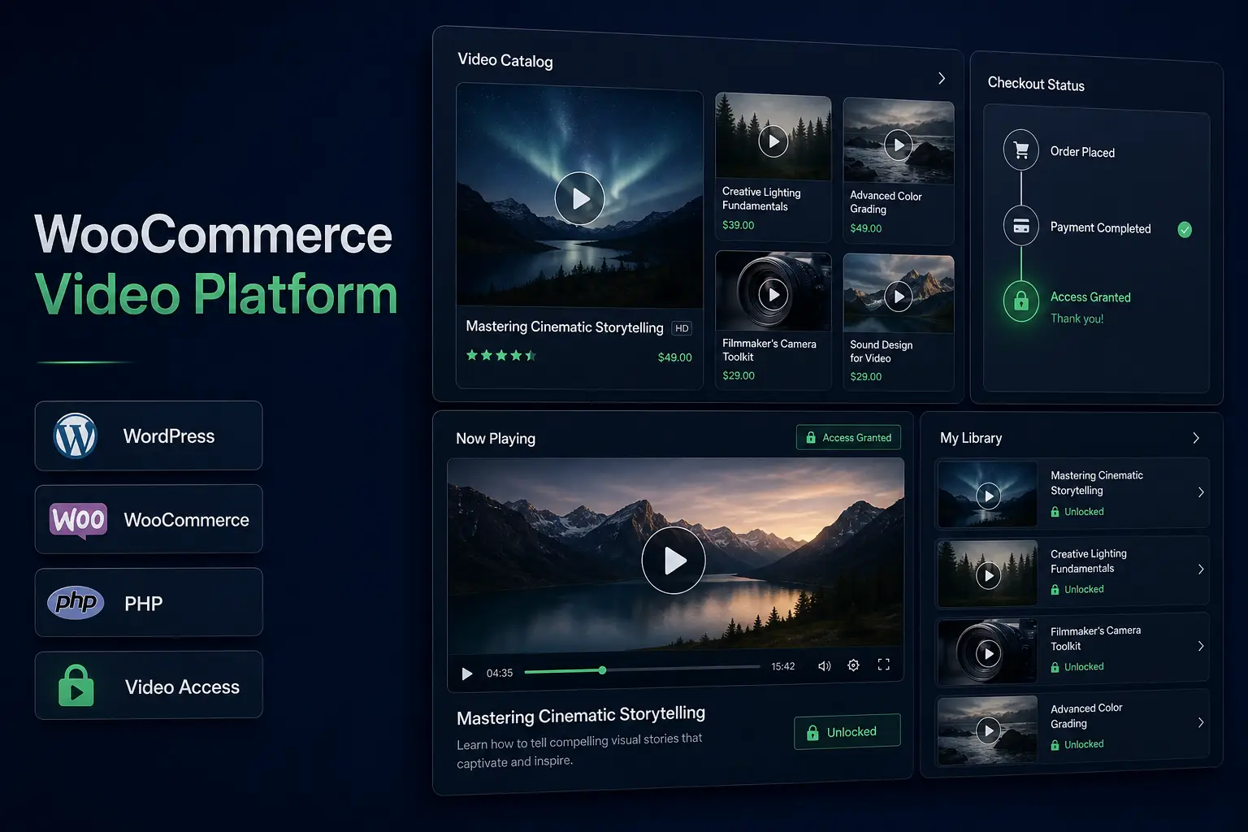Click the star rating under Mastering Cinematic Storytelling
This screenshot has height=832, width=1248.
500,355
